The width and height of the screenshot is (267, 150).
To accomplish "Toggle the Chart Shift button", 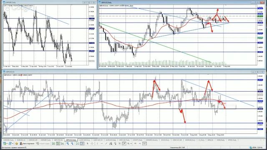I will tap(82, 143).
